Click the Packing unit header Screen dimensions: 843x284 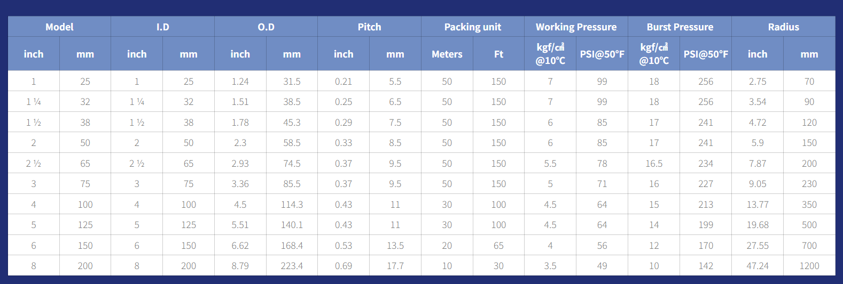pyautogui.click(x=473, y=27)
